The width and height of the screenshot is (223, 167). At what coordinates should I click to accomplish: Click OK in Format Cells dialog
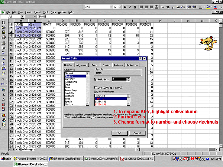[119, 133]
